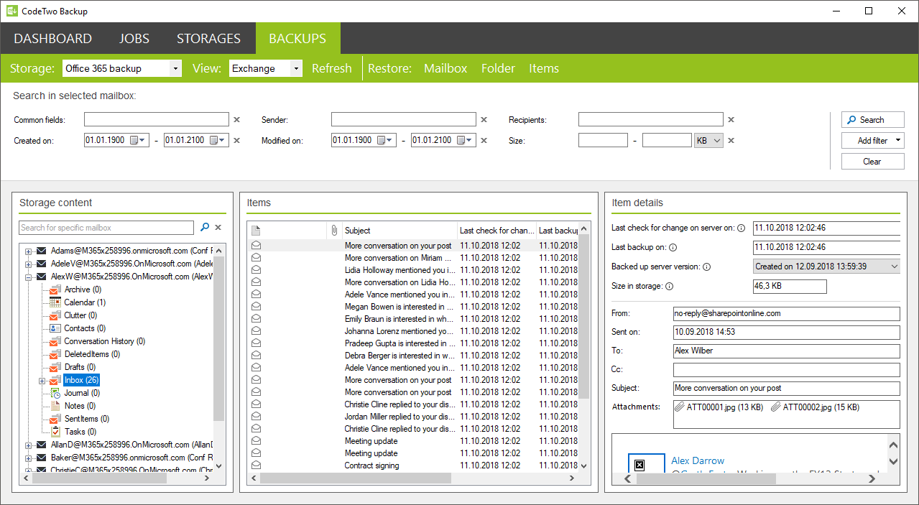Click Refresh in the green toolbar
919x505 pixels.
(332, 68)
